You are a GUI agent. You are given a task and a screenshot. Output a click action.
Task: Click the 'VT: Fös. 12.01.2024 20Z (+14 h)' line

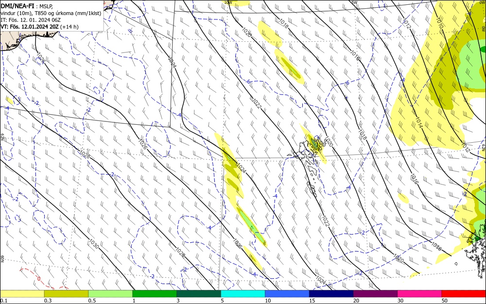point(39,27)
